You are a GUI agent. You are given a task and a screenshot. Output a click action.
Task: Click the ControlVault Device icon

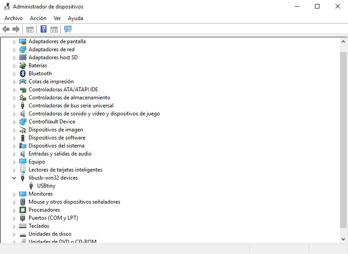[x=23, y=122]
